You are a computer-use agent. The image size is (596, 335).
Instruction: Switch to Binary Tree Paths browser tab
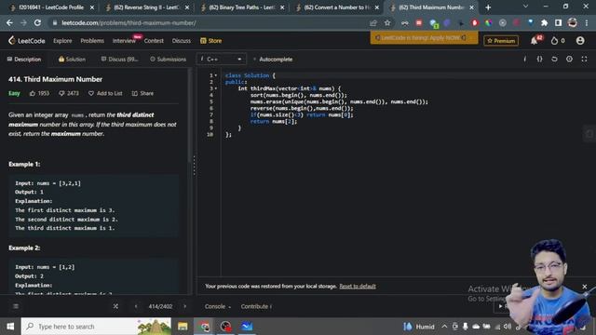(x=241, y=7)
